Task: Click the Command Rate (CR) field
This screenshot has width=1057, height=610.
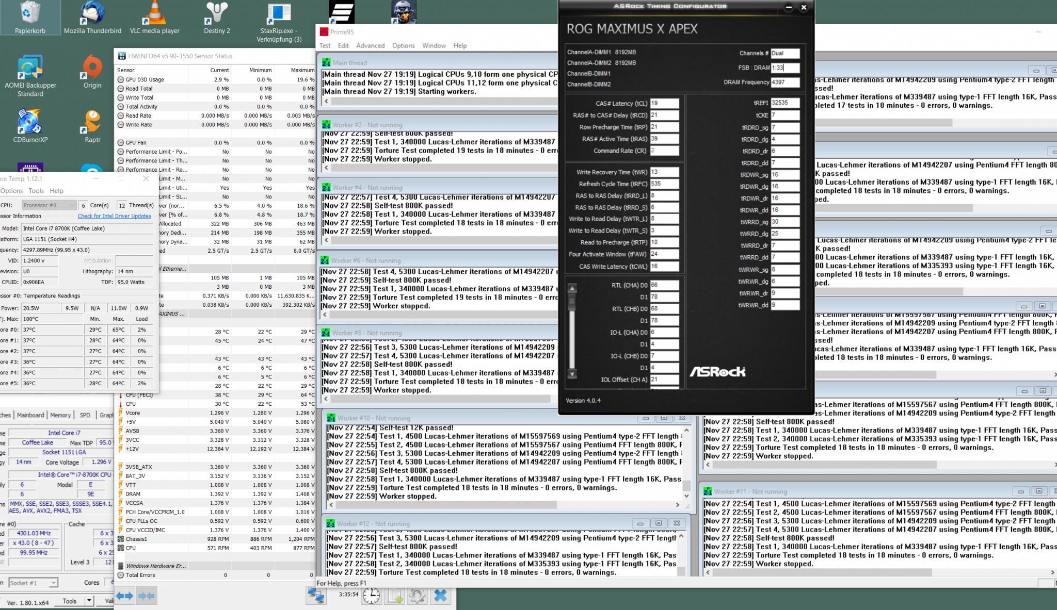Action: coord(664,151)
